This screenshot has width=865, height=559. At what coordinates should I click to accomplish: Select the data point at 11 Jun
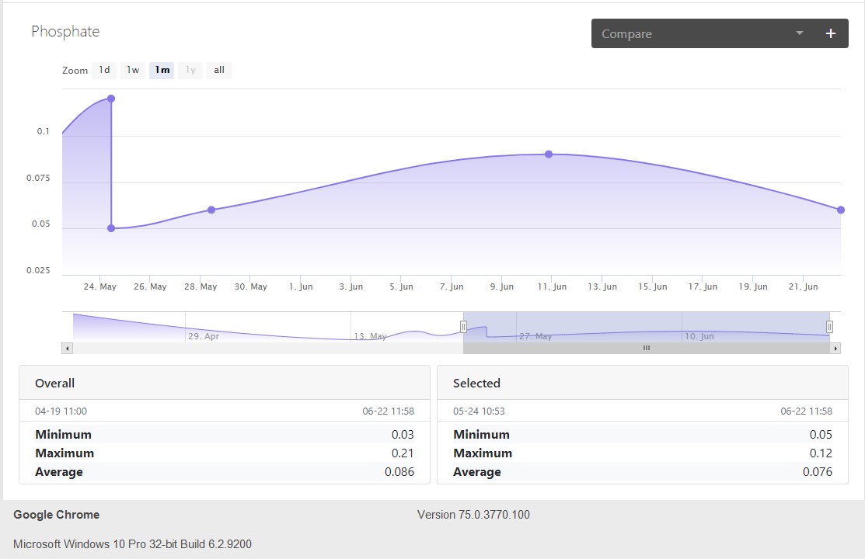[x=549, y=155]
